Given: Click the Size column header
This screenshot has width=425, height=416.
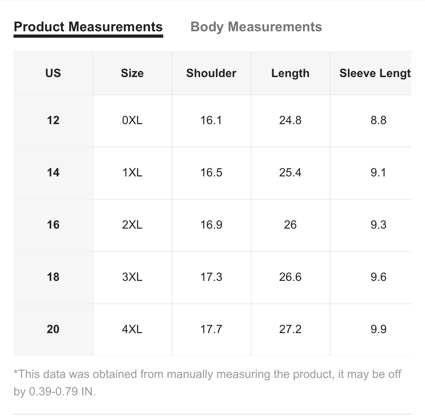Looking at the screenshot, I should coord(132,73).
